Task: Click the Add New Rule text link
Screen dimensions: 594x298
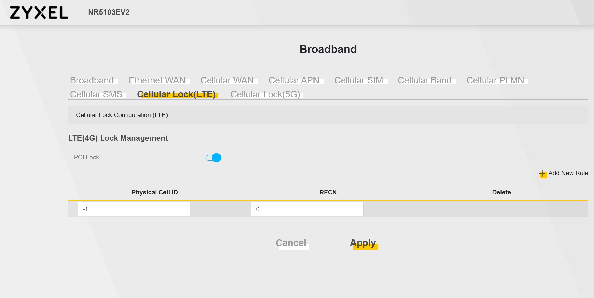Action: pos(568,173)
